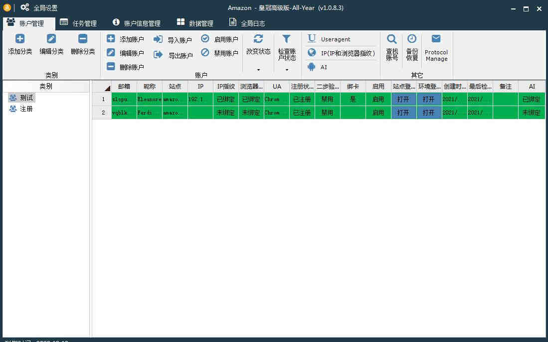
Task: Click the 禁用 二步验证 cell in row 1
Action: 328,100
